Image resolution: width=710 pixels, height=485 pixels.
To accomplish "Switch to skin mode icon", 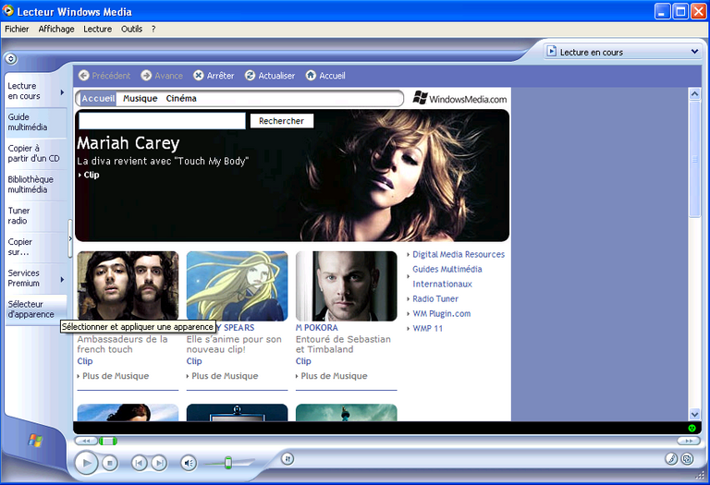I will pos(687,459).
